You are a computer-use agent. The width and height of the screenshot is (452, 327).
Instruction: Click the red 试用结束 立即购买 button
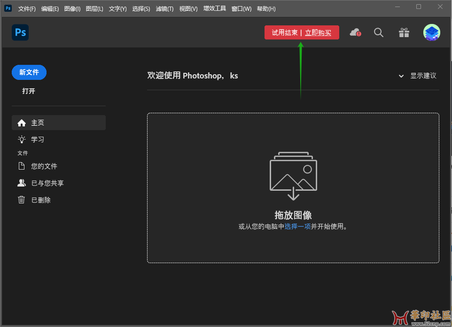302,32
